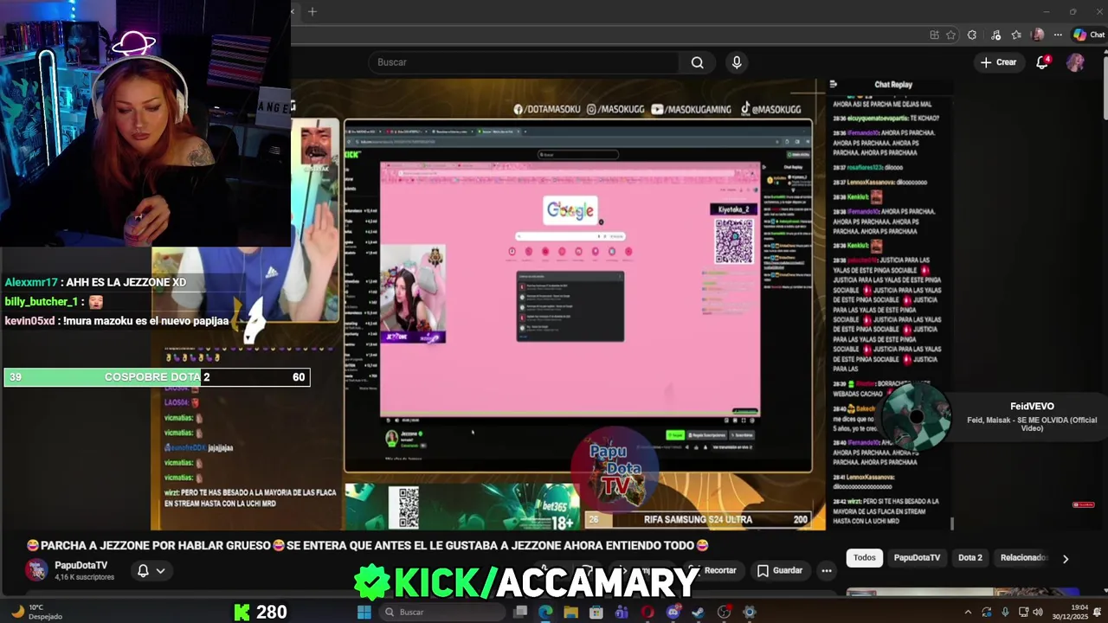
Task: Open the Edge profile picture
Action: (1038, 35)
